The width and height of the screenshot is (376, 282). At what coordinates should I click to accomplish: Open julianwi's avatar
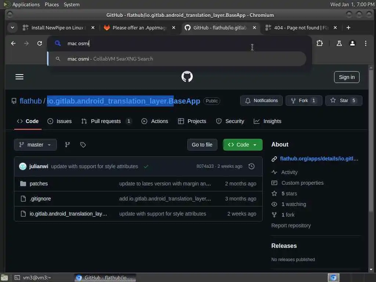(x=23, y=166)
